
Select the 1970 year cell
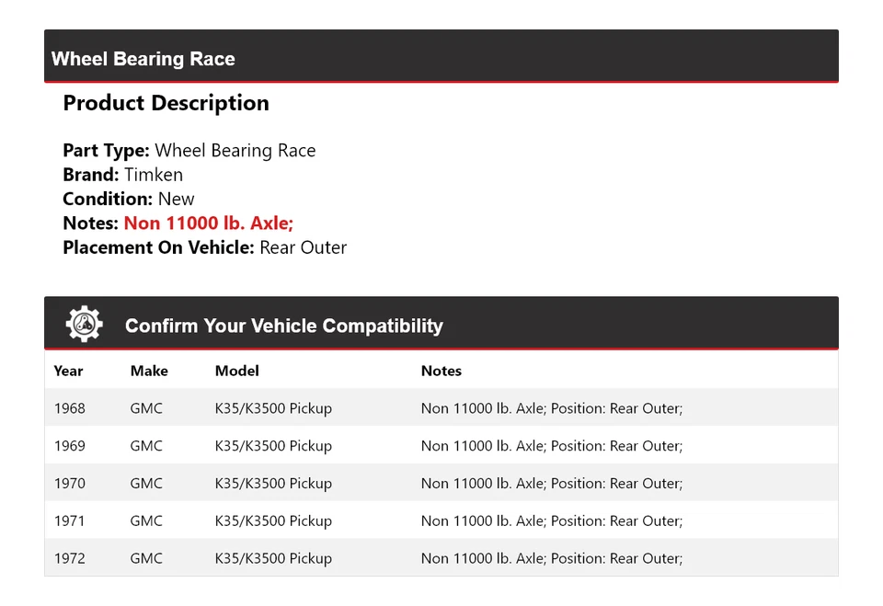pos(69,484)
